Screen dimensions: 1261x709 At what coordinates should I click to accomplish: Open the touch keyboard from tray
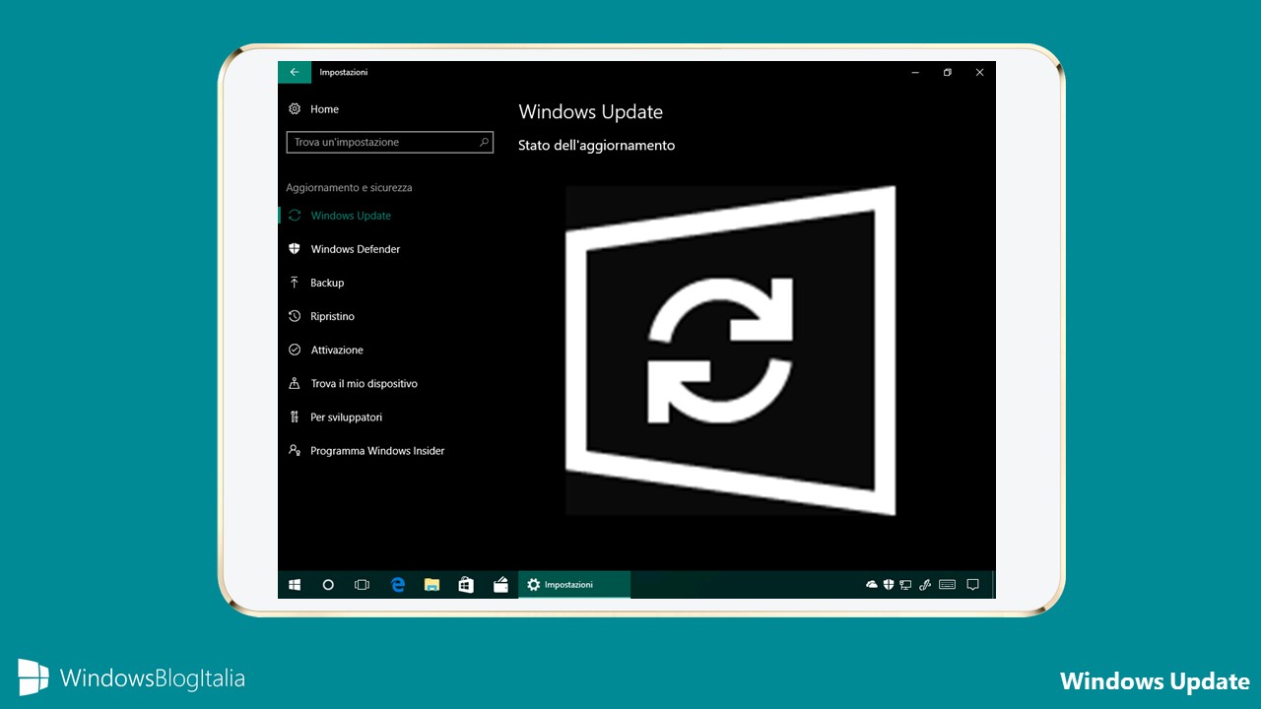point(948,585)
